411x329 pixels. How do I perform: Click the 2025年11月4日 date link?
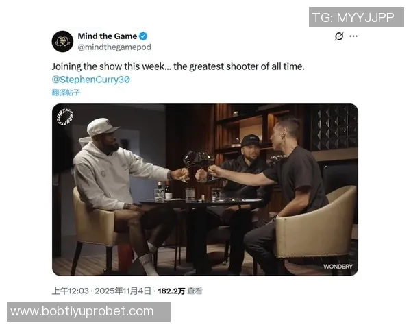pos(123,291)
